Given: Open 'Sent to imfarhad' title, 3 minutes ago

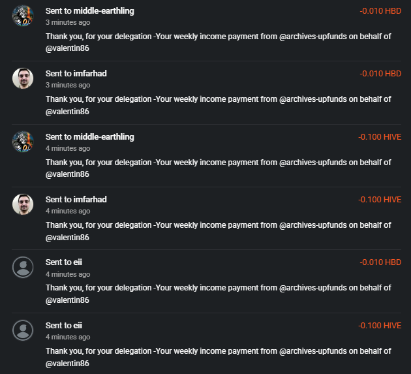Looking at the screenshot, I should (x=76, y=74).
